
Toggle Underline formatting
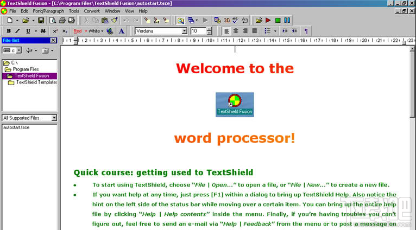(x=28, y=31)
